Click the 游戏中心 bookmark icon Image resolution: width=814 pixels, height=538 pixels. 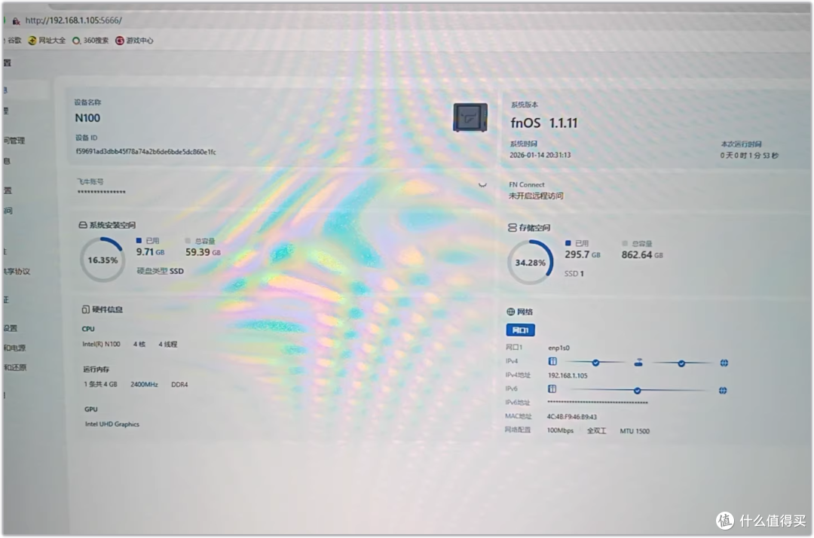pos(120,41)
